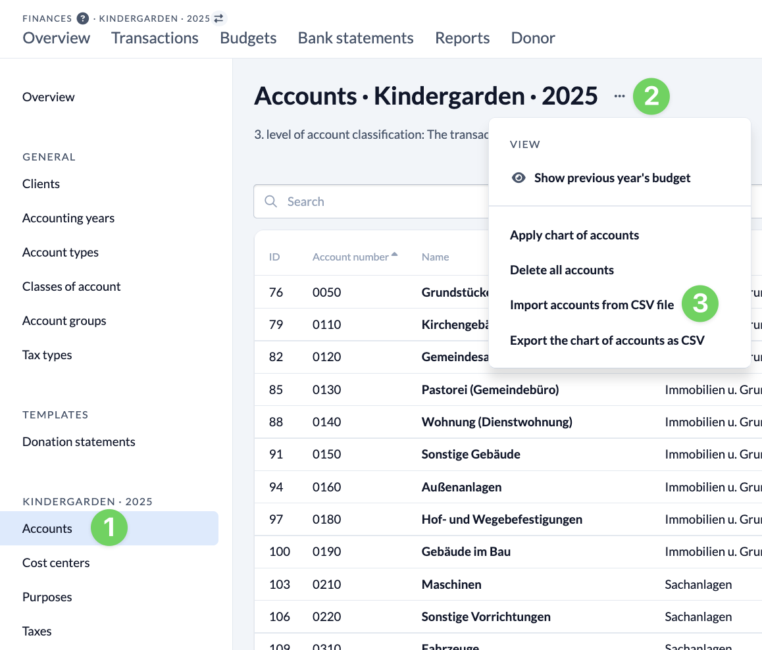Switch to the Bank statements tab
Screen dimensions: 762x650
[x=355, y=38]
